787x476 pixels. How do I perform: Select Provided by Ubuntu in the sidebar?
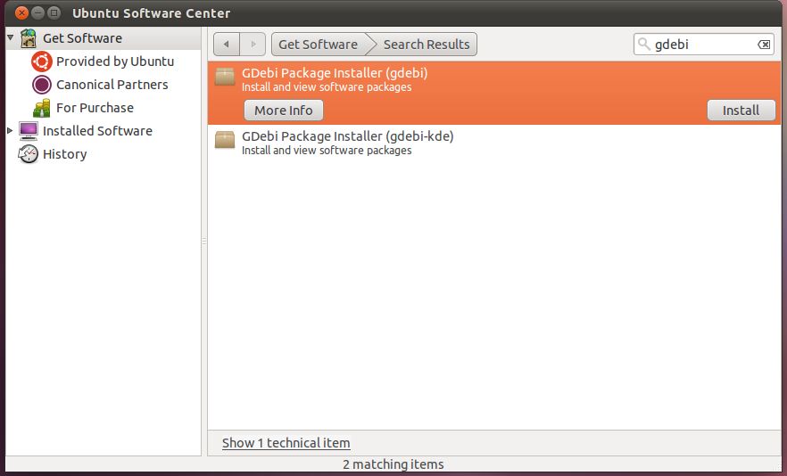tap(115, 62)
